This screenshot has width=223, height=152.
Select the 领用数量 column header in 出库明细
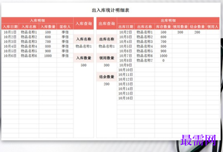pyautogui.click(x=180, y=27)
